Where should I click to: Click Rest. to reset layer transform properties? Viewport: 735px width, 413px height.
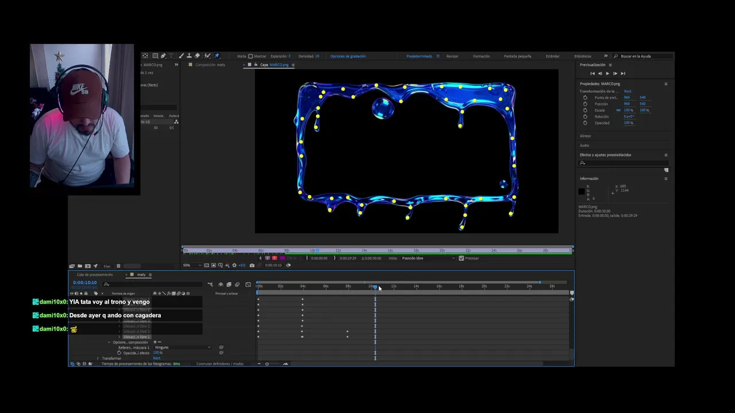pos(628,91)
